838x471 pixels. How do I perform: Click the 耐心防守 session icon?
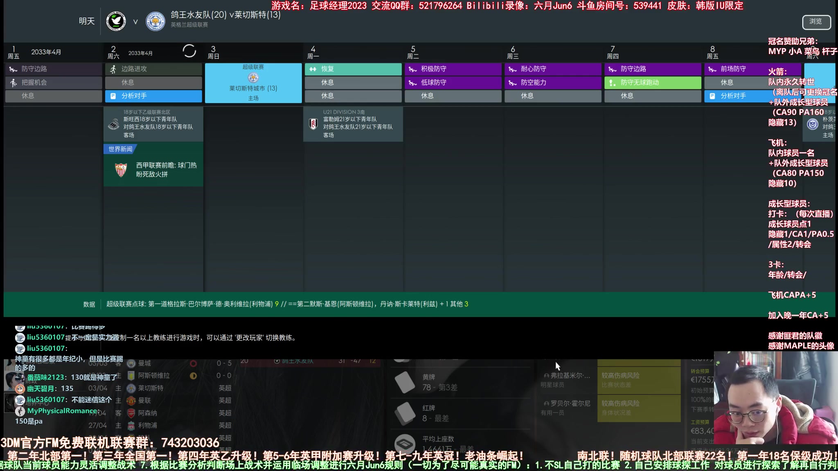tap(512, 69)
